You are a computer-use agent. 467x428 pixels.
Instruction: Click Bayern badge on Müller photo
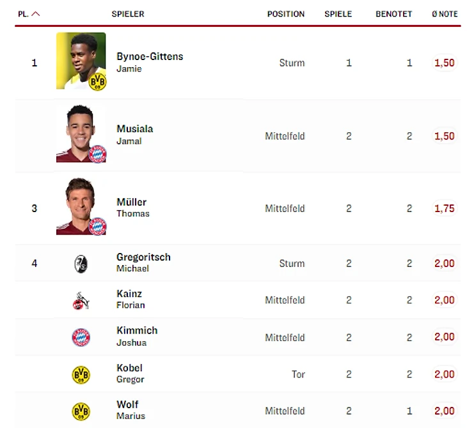click(97, 226)
